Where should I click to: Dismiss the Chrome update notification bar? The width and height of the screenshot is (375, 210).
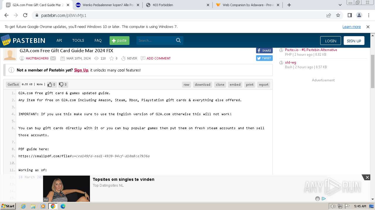(368, 27)
